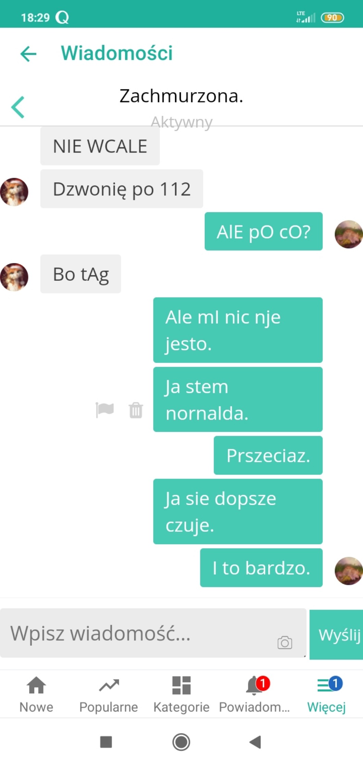Tap the back arrow beside Wiadomości
The image size is (363, 766).
point(28,54)
